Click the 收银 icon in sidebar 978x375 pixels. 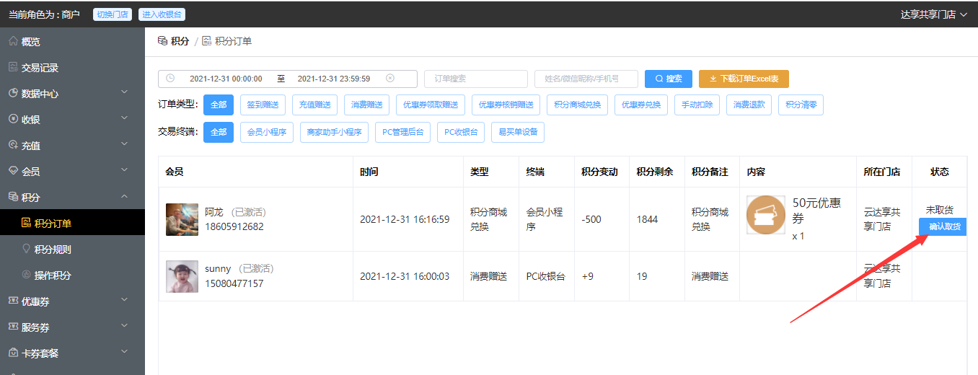click(13, 119)
